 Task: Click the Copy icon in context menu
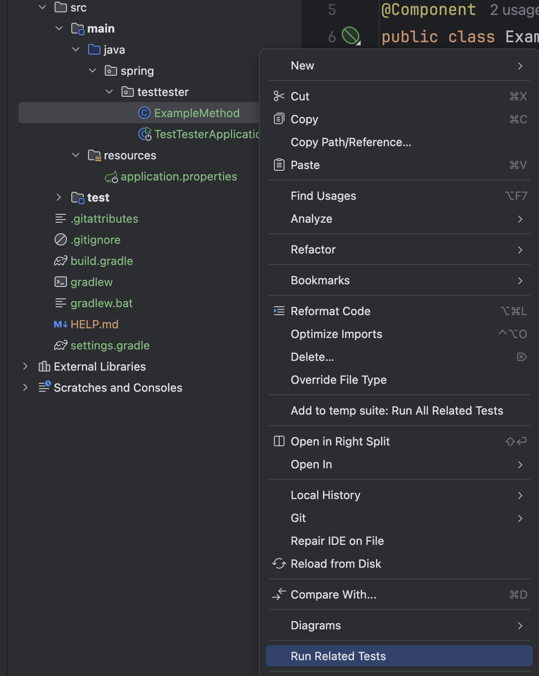point(279,119)
